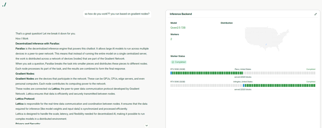Viewport: 322px width, 128px height.
Task: Click the How I Work line
Action: [x=22, y=38]
